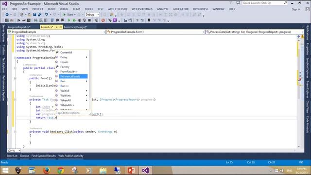Click the red prohibited circle toolbar icon
Screen dimensions: 311x175
point(103,20)
